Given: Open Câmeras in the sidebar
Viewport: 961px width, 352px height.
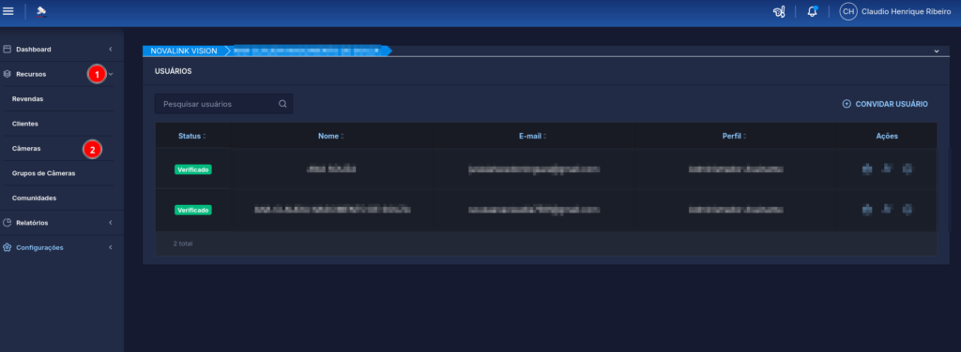Looking at the screenshot, I should tap(26, 149).
